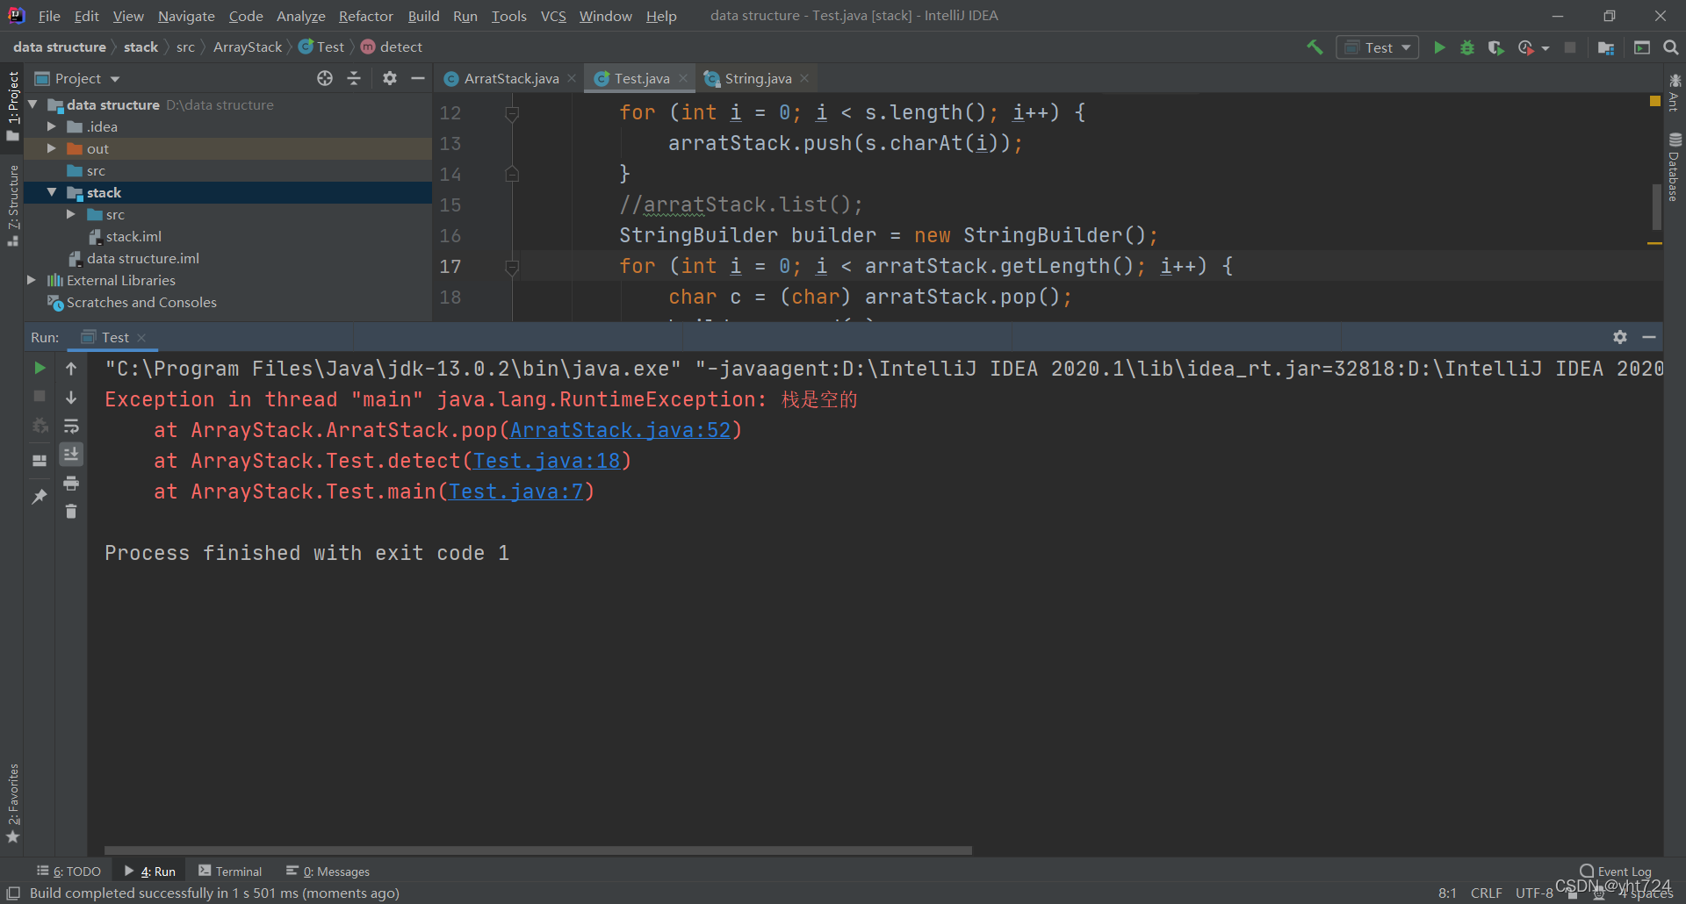Open the Terminal tool window
This screenshot has height=904, width=1686.
coord(230,871)
